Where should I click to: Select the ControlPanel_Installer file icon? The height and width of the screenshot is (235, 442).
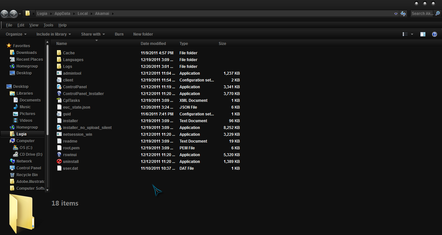(x=59, y=94)
